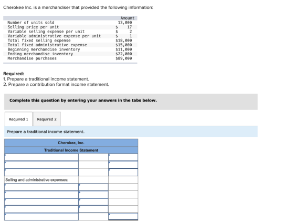This screenshot has width=294, height=222.
Task: Open last row label dropdown at table bottom
Action: point(41,217)
